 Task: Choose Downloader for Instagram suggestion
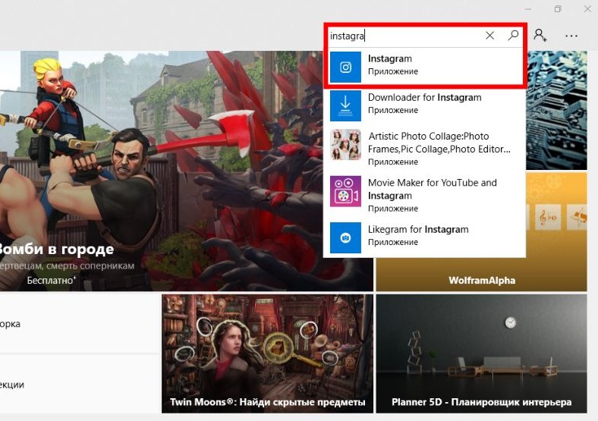click(x=424, y=105)
